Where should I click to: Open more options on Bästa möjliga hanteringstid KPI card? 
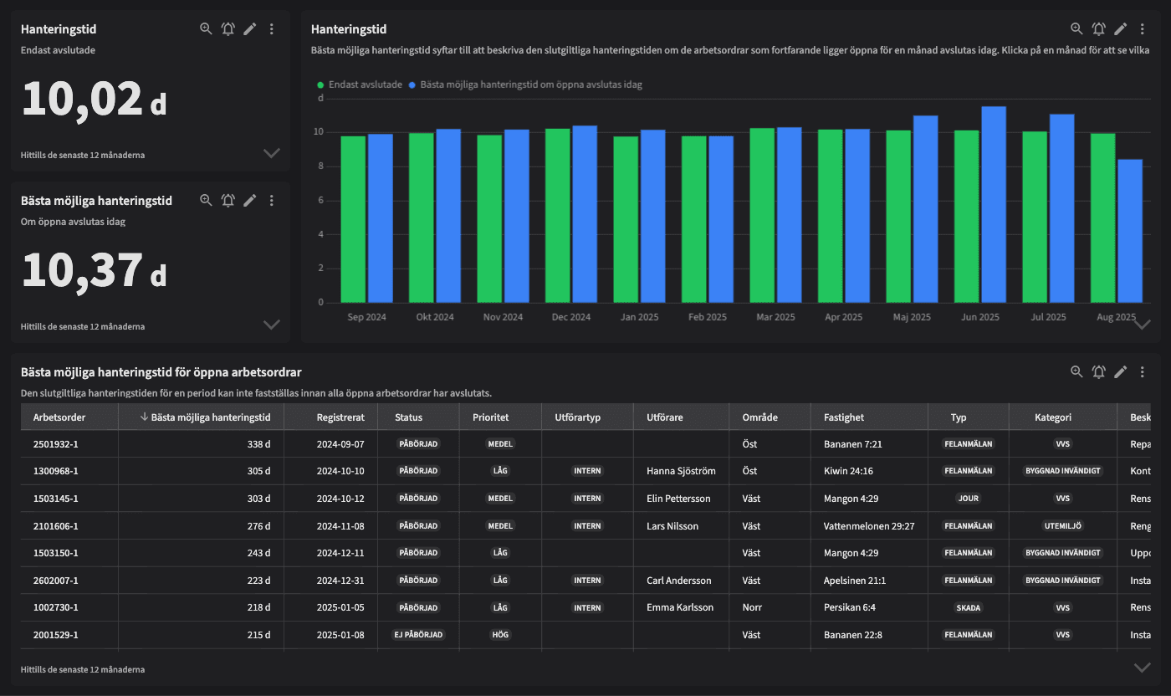(x=272, y=201)
